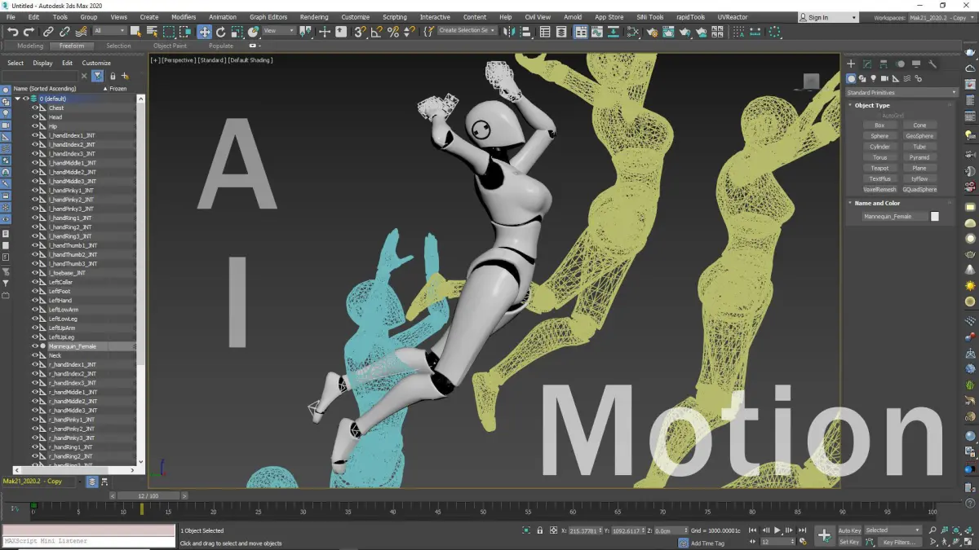
Task: Activate the Select Object tool
Action: pos(135,31)
